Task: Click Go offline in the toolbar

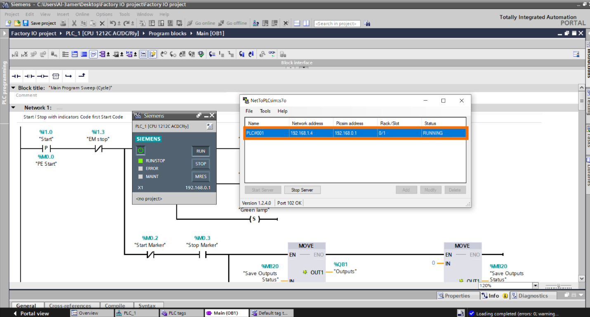Action: (x=233, y=23)
